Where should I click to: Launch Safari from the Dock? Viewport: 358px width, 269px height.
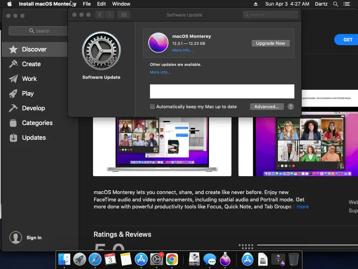[x=95, y=259]
